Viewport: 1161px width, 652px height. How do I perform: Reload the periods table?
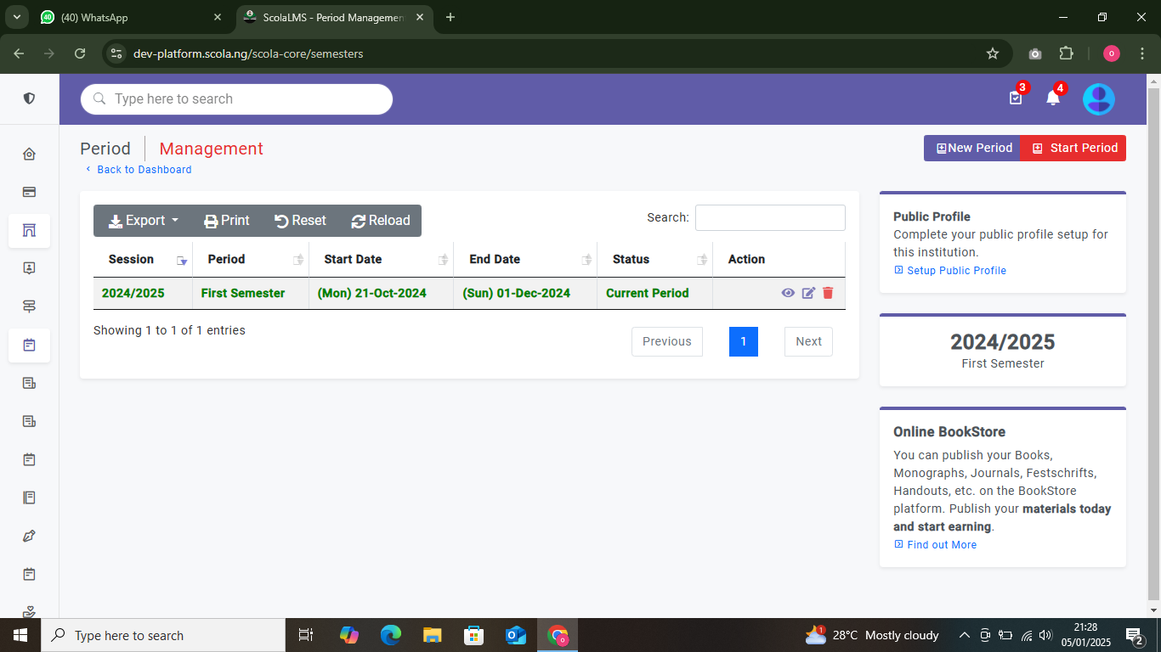point(381,221)
